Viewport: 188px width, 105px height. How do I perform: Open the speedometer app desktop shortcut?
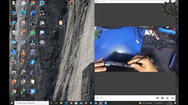coord(33,23)
